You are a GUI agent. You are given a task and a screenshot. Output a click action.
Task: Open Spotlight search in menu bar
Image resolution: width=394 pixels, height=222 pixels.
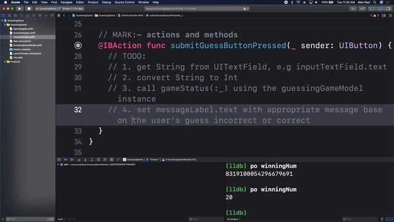(375, 2)
